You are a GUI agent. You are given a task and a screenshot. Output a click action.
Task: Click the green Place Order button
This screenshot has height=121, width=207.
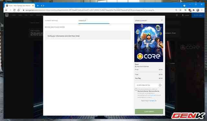click(149, 112)
